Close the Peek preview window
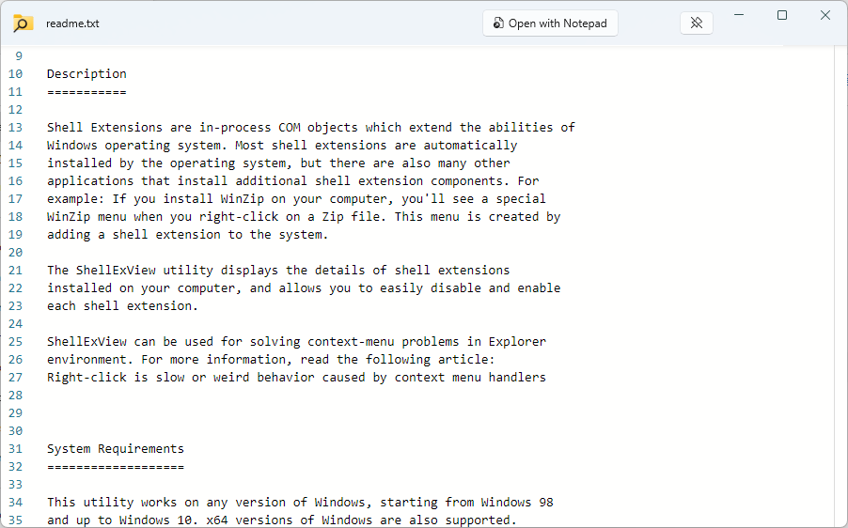This screenshot has width=848, height=528. point(824,15)
